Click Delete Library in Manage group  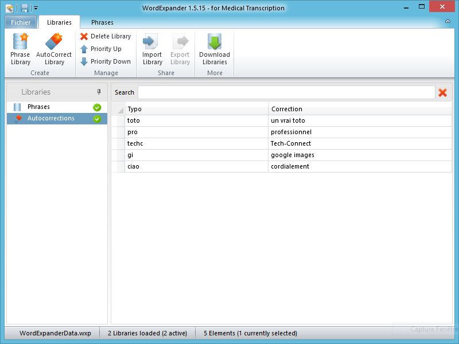106,36
